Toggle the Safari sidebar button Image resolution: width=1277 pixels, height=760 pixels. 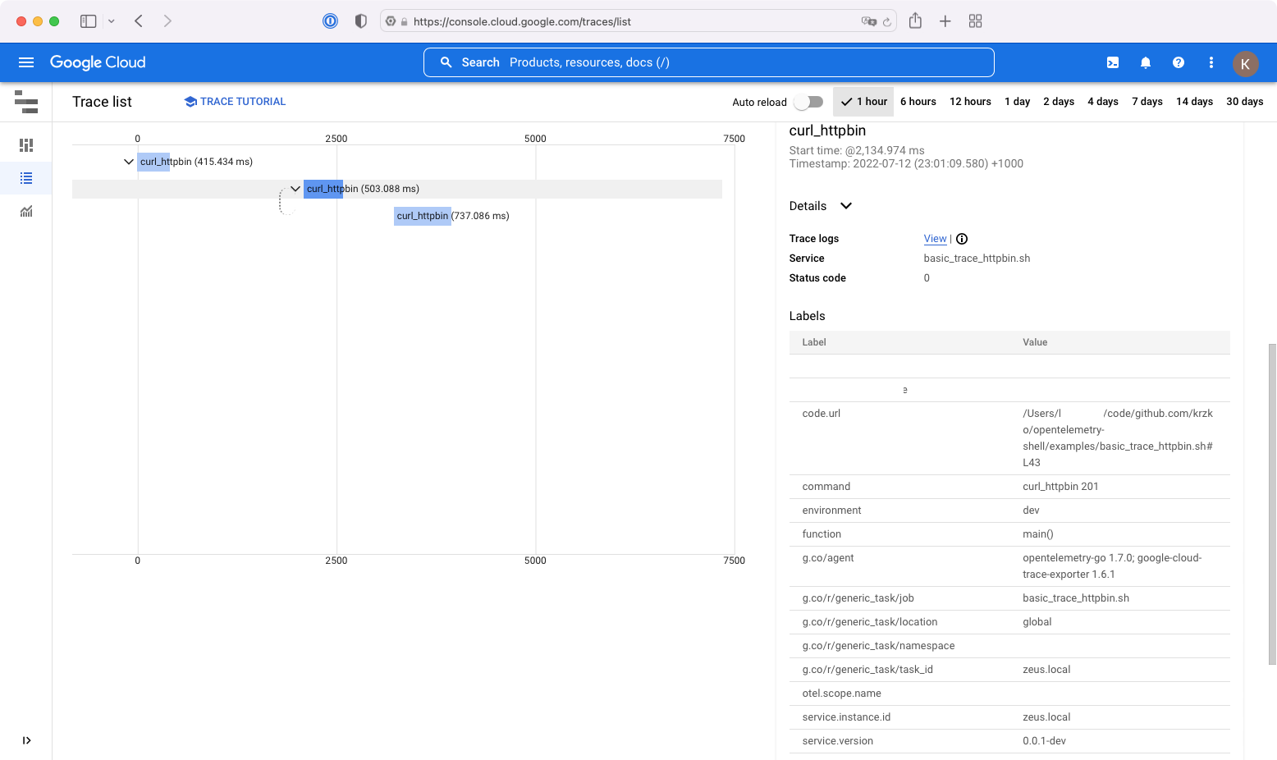click(x=89, y=21)
